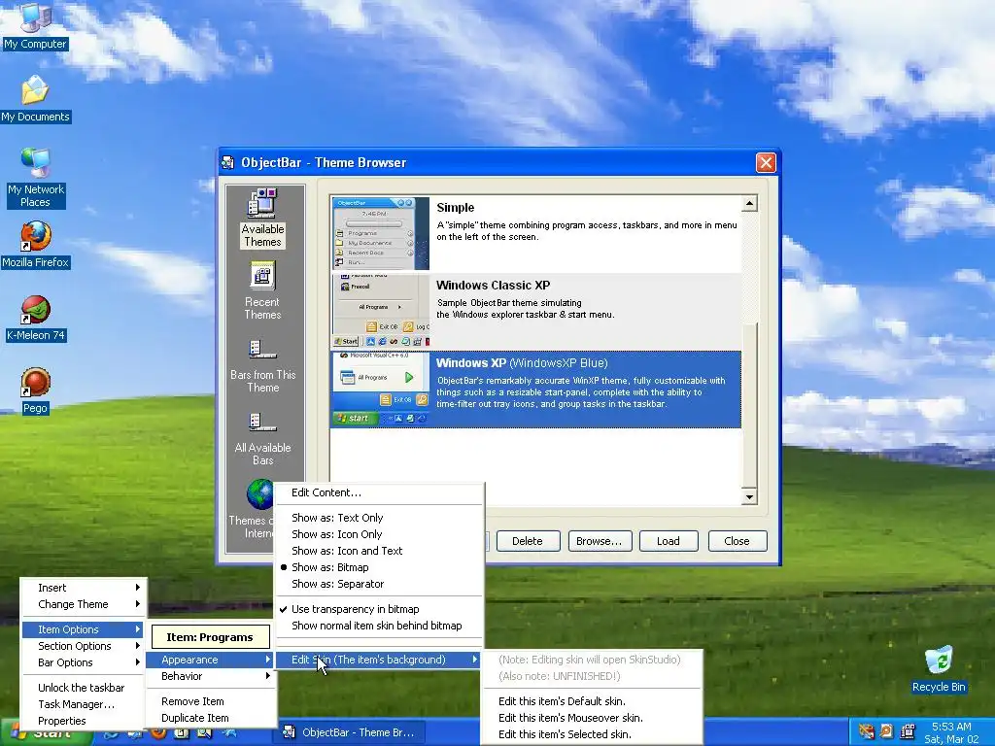Expand the Bar Options submenu
Image resolution: width=995 pixels, height=746 pixels.
[84, 662]
